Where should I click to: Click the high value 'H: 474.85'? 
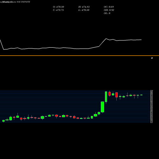84,7
